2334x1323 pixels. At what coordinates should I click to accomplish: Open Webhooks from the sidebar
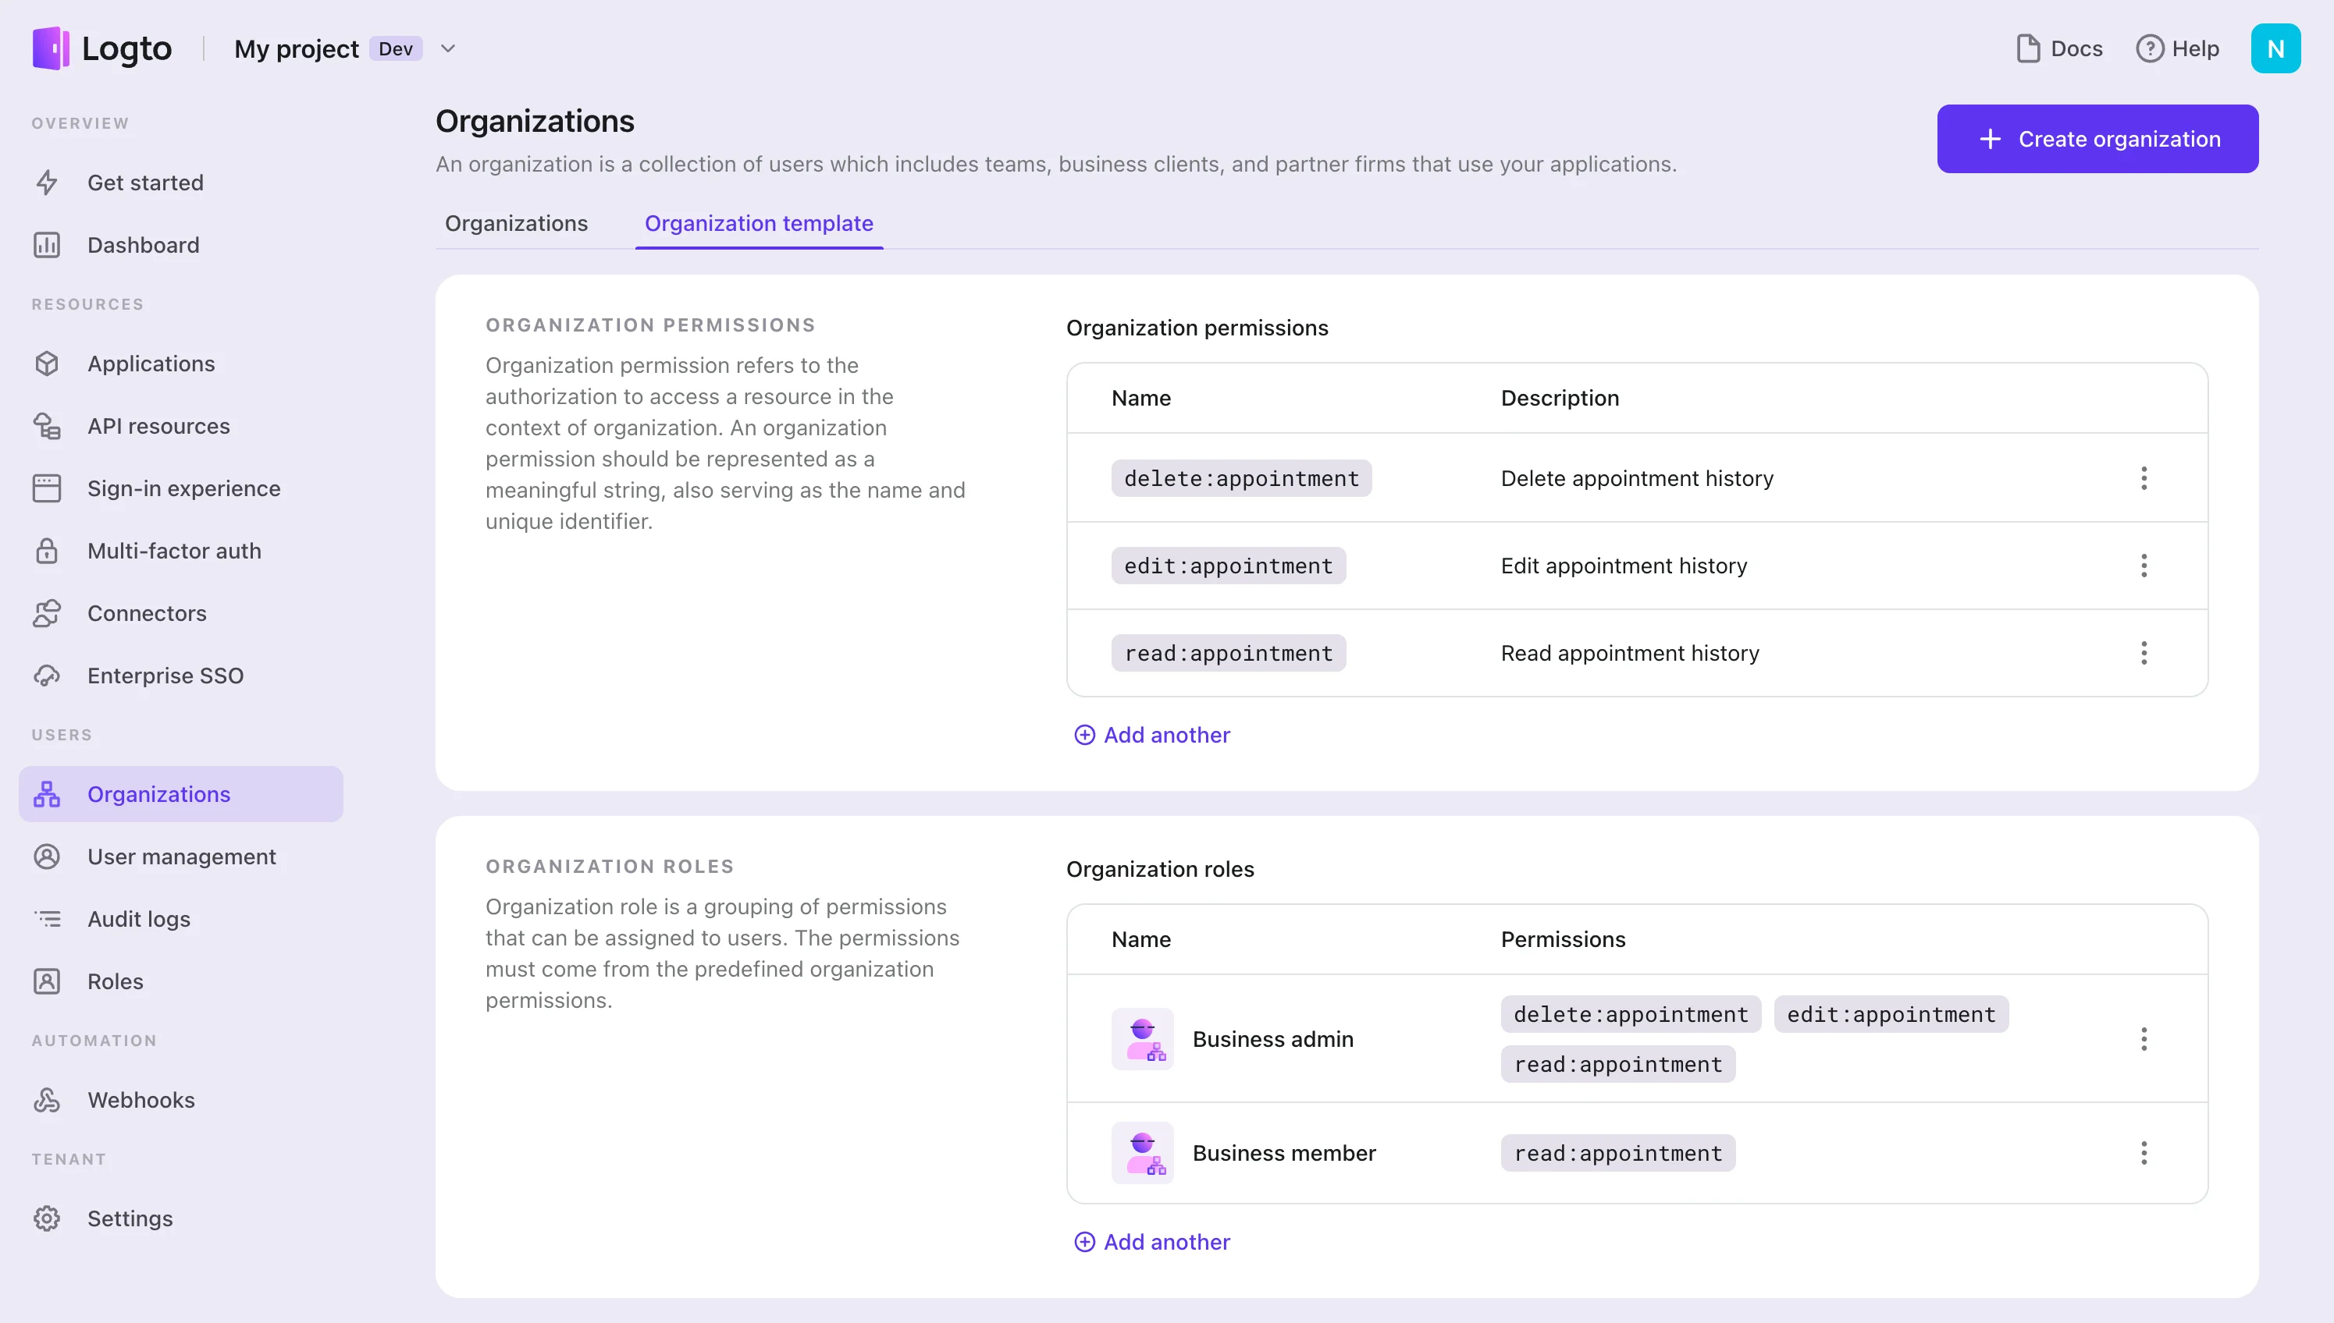[x=140, y=1098]
